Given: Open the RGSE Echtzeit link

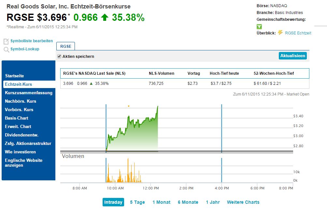Looking at the screenshot, I should pyautogui.click(x=298, y=33).
